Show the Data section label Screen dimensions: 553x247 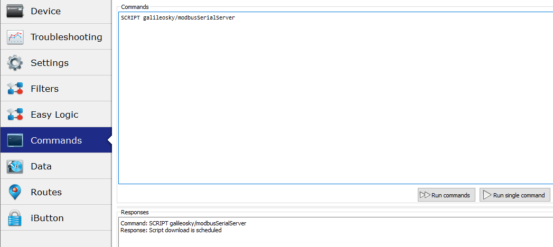[x=41, y=166]
